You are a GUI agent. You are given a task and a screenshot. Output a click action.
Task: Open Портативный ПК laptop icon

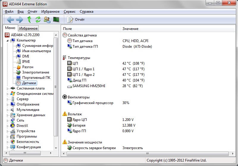[18, 78]
